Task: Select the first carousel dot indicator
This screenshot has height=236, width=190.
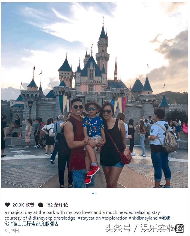Action: point(93,193)
